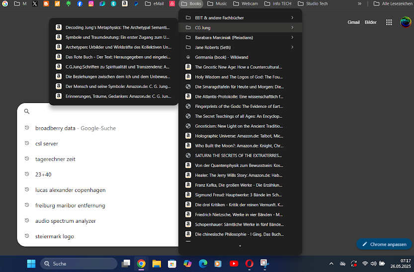The height and width of the screenshot is (272, 414).
Task: Select the 'csl server' search suggestion
Action: click(x=98, y=144)
